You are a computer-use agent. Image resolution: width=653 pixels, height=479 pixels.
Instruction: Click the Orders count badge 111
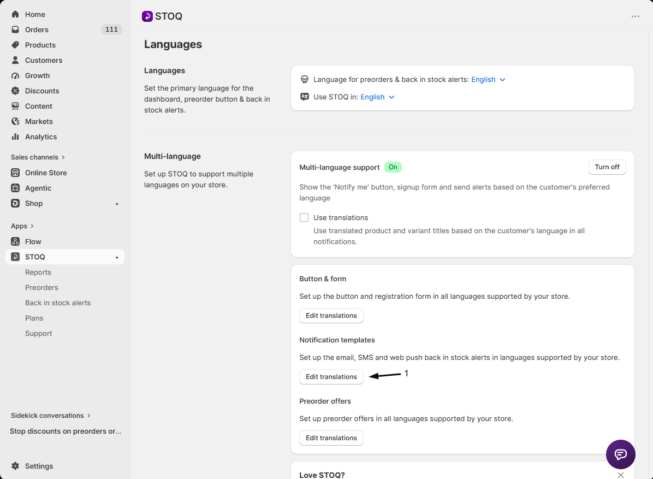click(x=111, y=29)
